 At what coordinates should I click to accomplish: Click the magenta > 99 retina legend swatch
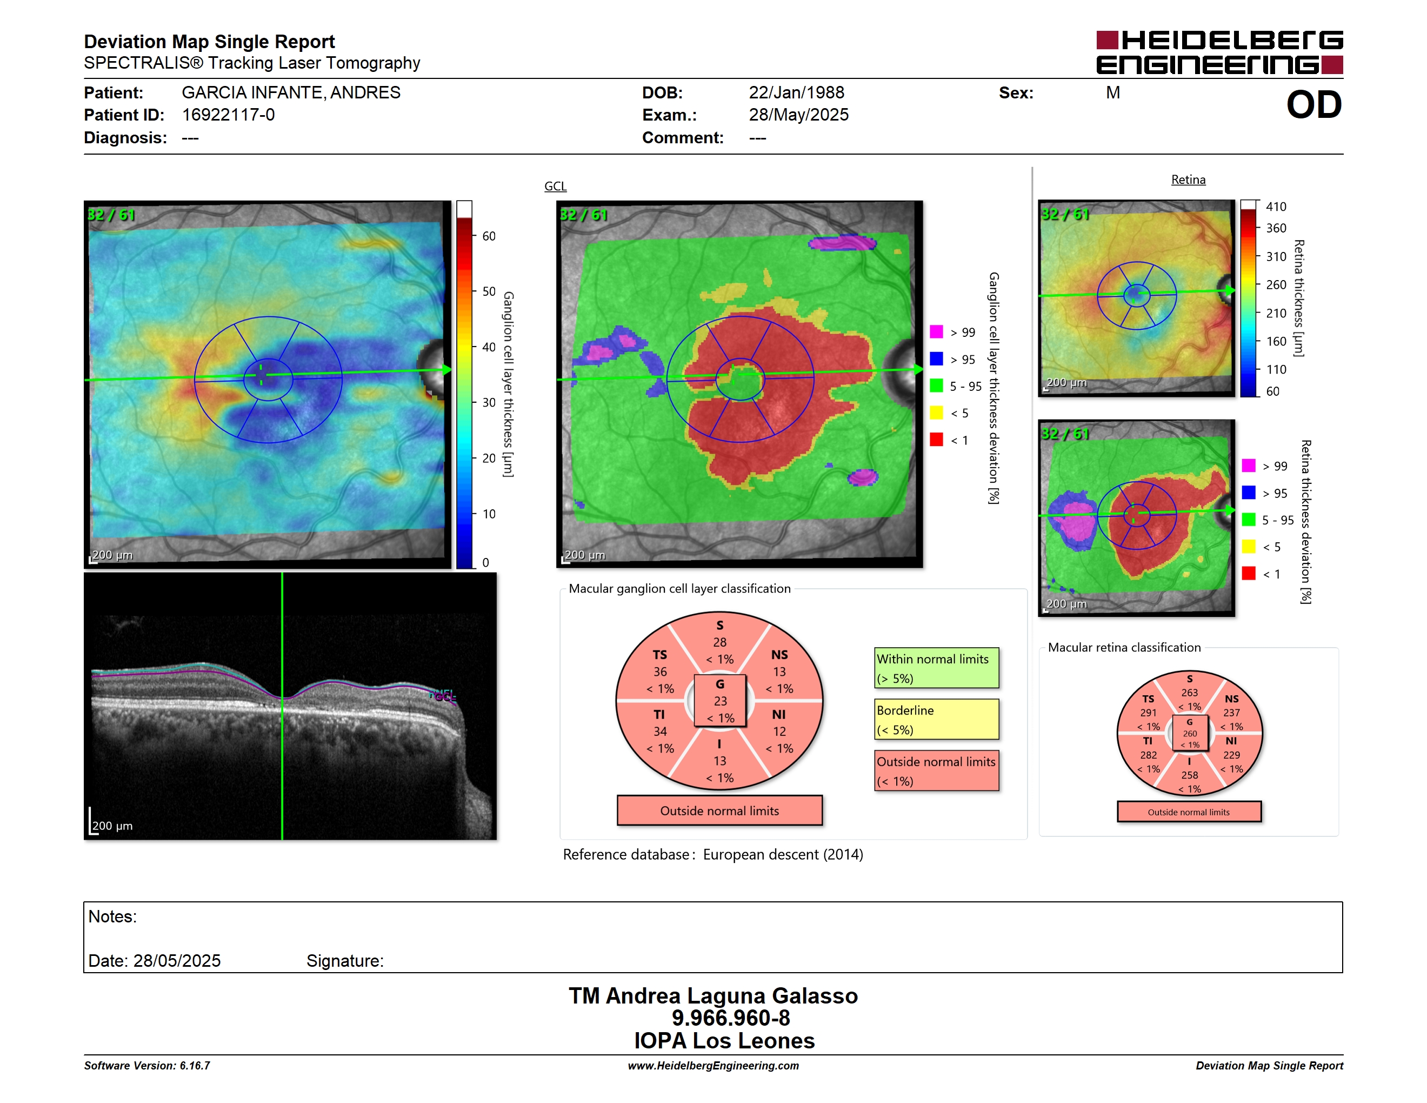pyautogui.click(x=1249, y=465)
